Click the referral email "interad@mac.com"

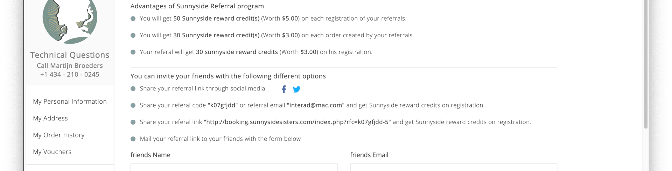point(316,105)
